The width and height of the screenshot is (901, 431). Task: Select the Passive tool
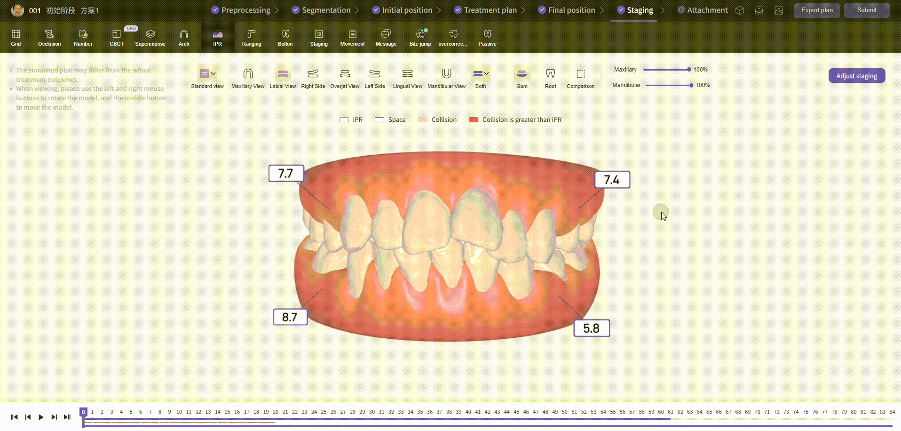pyautogui.click(x=487, y=38)
